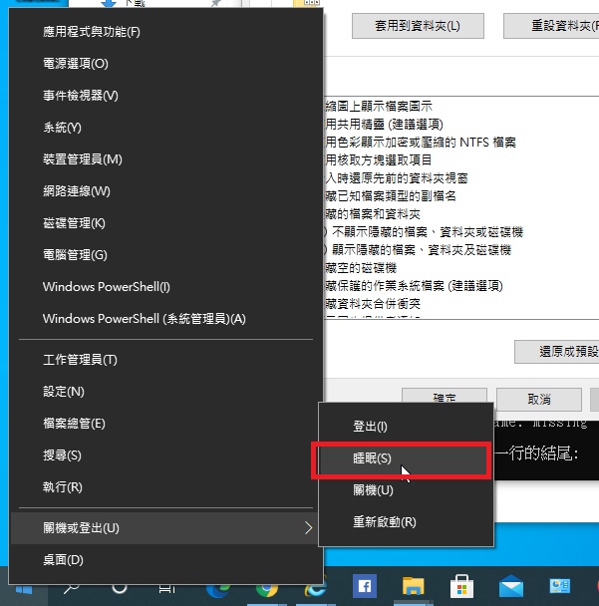
Task: Click 套用到資料夾(L) button in folder options
Action: [x=418, y=26]
